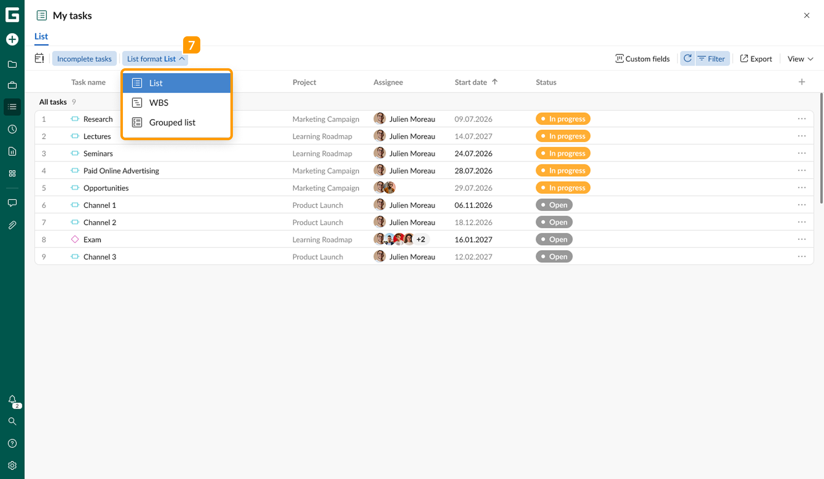Viewport: 824px width, 479px height.
Task: Open the folder projects icon in sidebar
Action: tap(12, 64)
